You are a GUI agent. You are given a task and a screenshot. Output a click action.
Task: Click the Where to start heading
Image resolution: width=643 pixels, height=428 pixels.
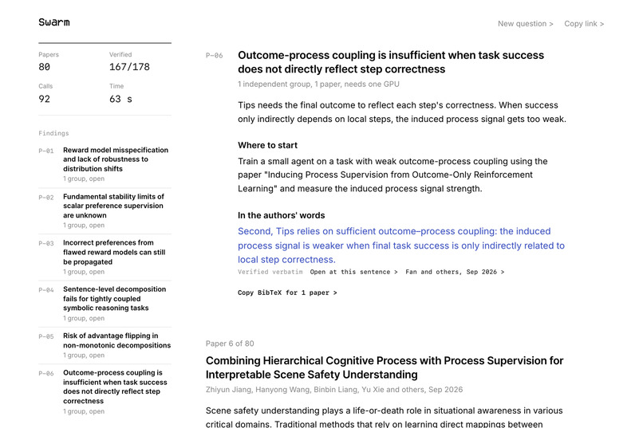[x=267, y=145]
